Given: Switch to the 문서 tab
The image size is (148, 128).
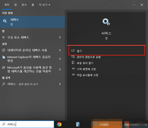Looking at the screenshot, I should (x=24, y=5).
